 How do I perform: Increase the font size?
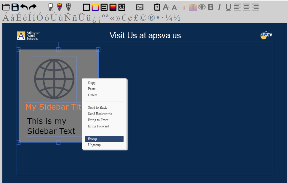pyautogui.click(x=167, y=7)
